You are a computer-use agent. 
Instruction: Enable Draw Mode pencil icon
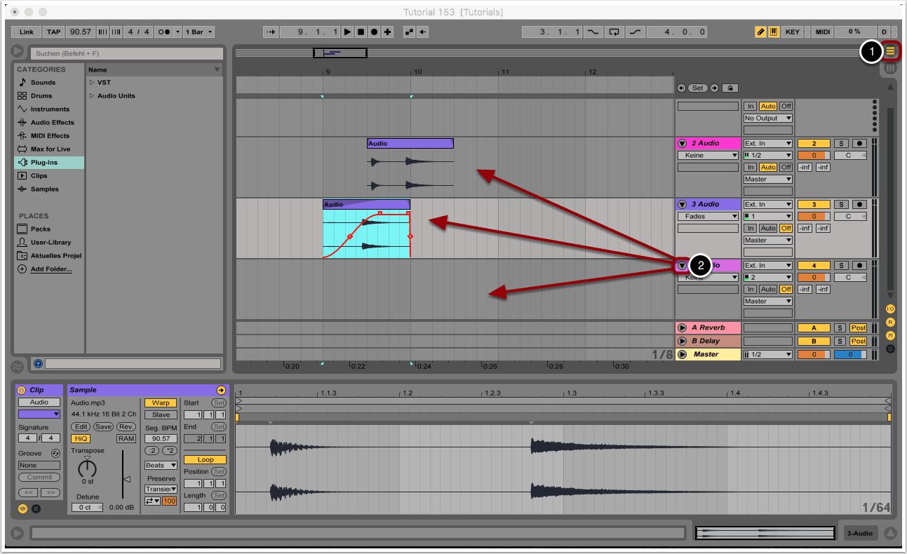click(760, 32)
